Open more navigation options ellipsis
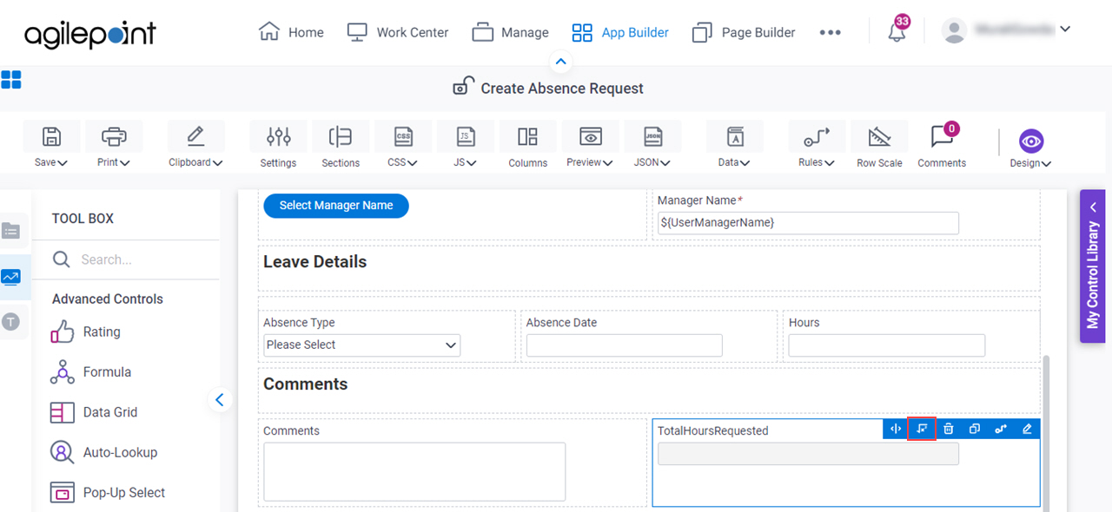The width and height of the screenshot is (1112, 512). [830, 32]
